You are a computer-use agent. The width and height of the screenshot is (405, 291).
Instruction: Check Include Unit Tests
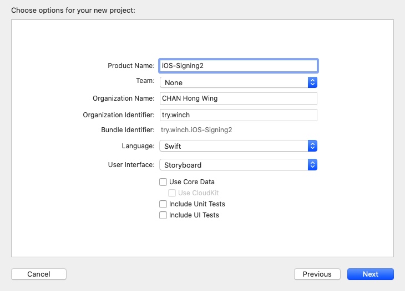click(163, 204)
